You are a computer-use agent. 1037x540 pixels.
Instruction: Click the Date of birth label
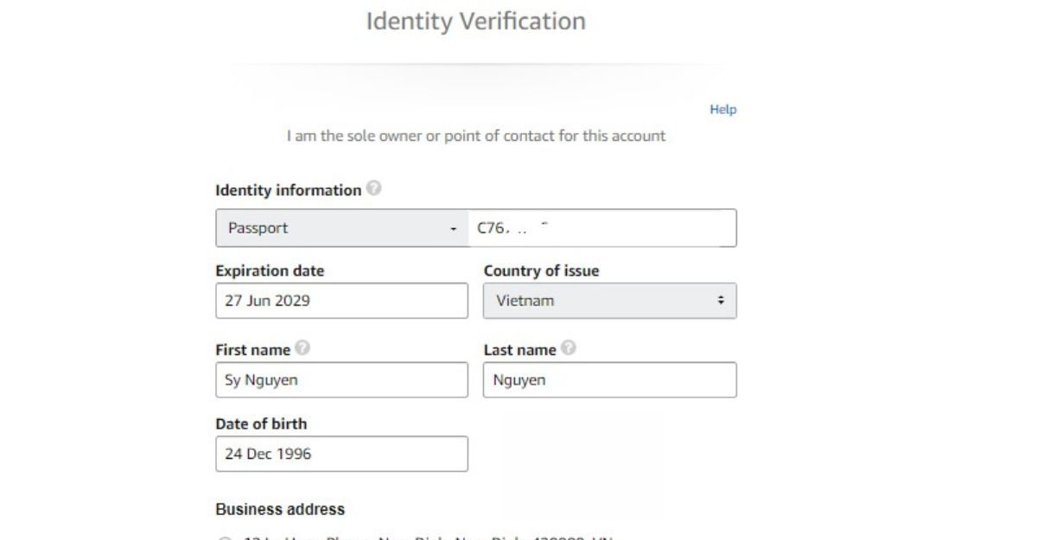(261, 423)
